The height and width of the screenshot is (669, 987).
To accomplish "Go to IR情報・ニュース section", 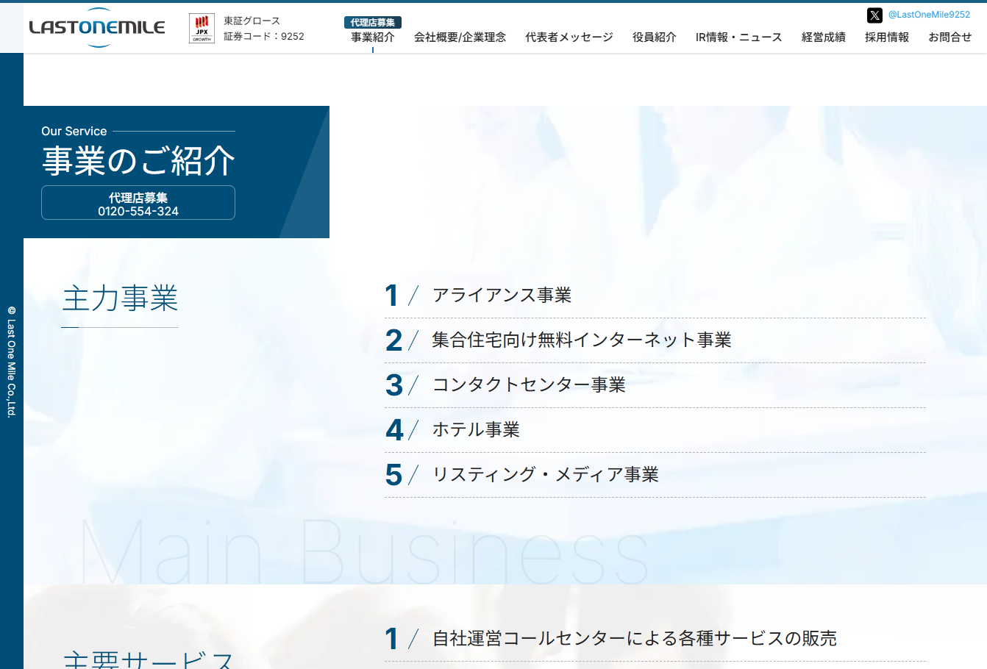I will click(738, 37).
